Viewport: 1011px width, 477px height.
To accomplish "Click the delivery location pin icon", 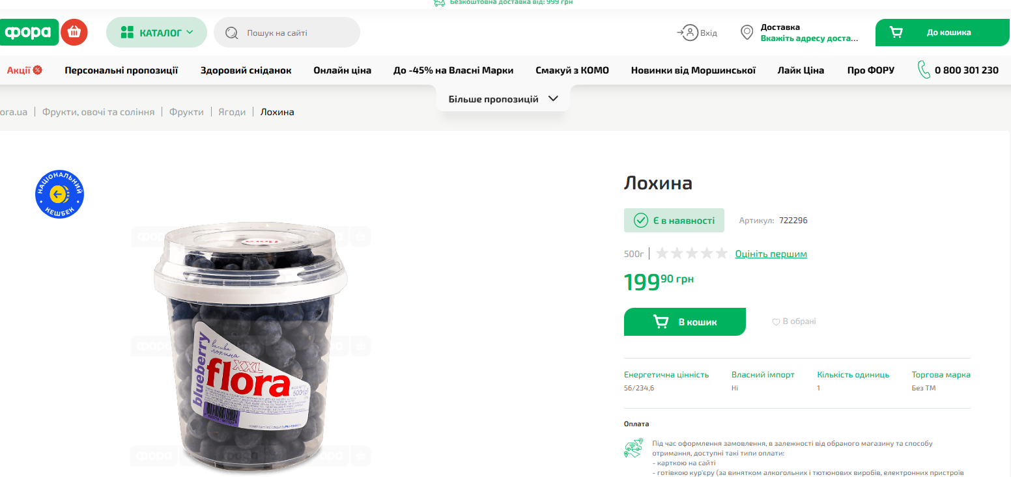I will [x=747, y=33].
